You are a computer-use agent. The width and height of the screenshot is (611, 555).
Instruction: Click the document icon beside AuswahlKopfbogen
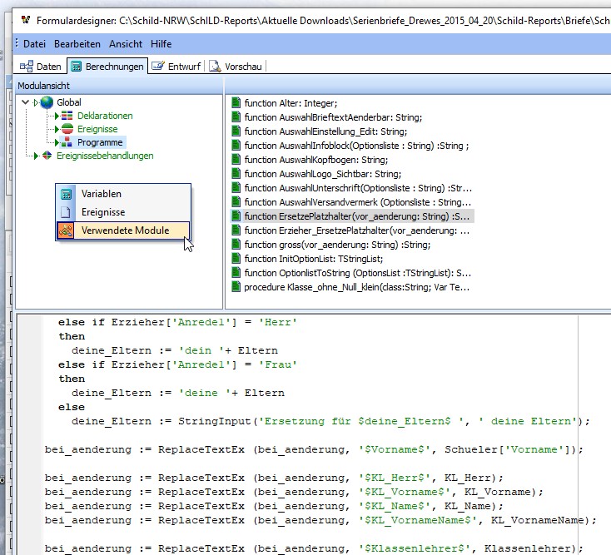click(236, 159)
